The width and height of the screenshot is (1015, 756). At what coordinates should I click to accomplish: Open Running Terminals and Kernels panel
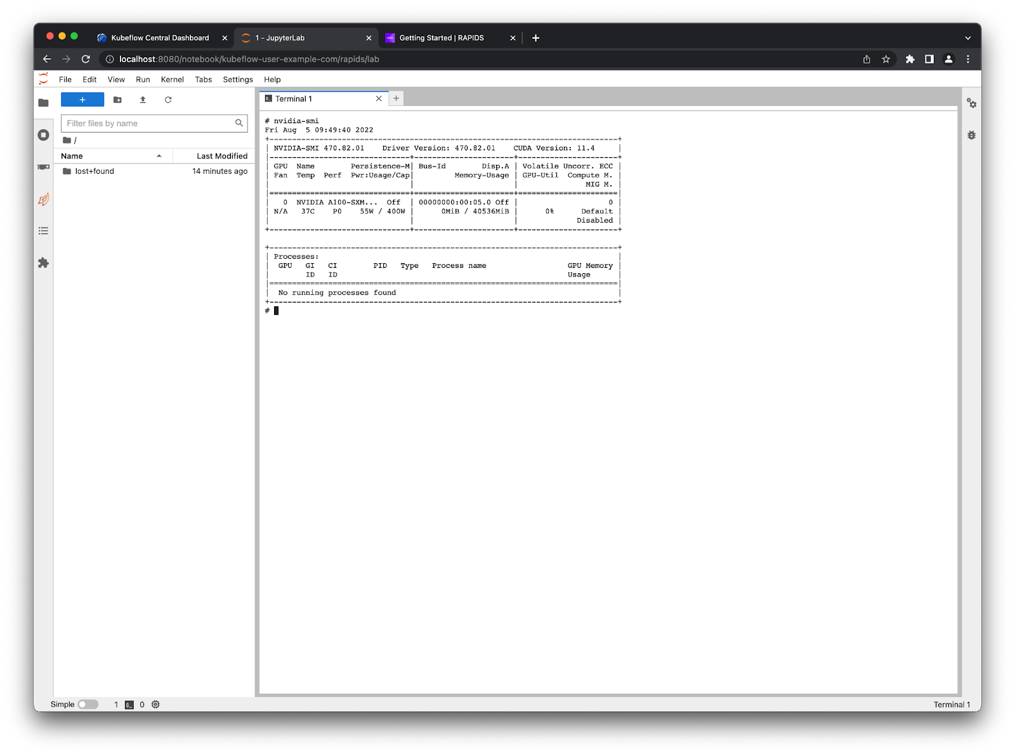[43, 135]
